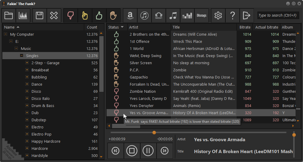Click the playback position slider handle
This screenshot has height=162, width=303.
tap(154, 133)
